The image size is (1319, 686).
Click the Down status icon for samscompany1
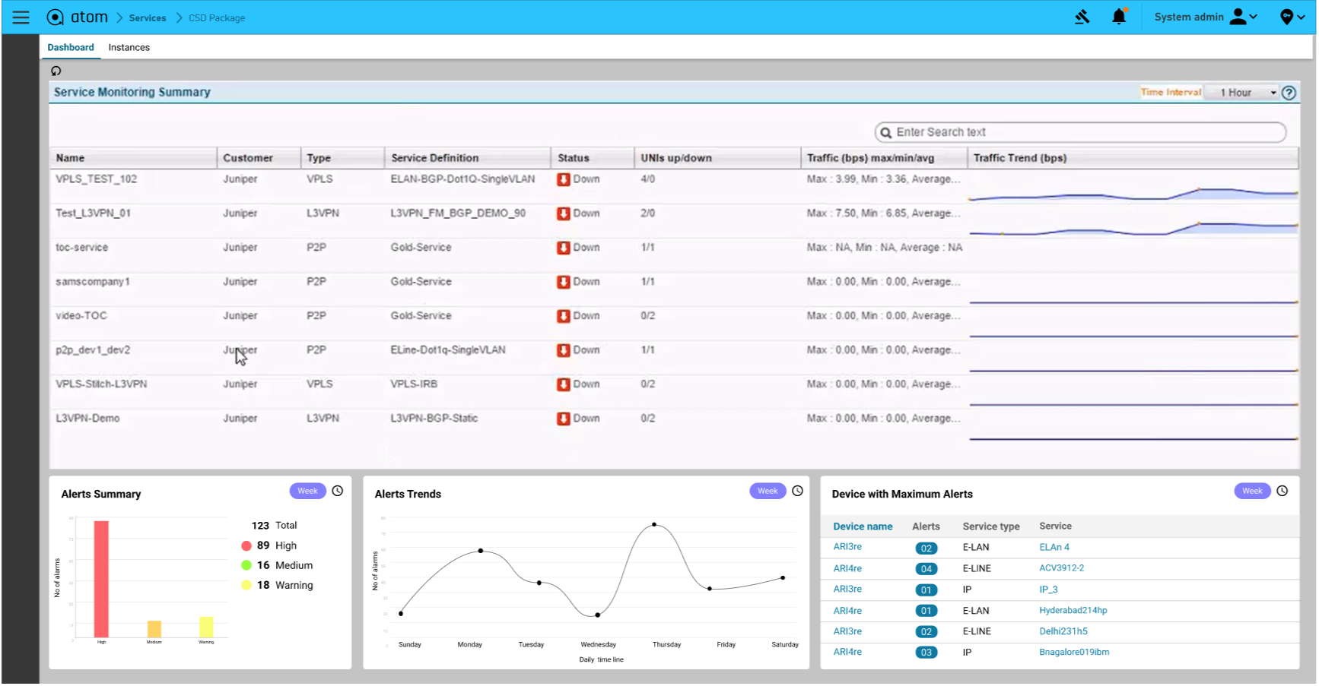564,283
